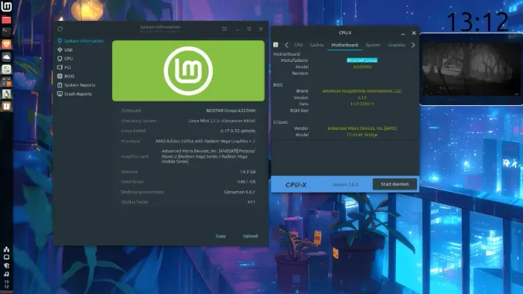
Task: Switch to the Caches tab in CPU-X
Action: (317, 45)
